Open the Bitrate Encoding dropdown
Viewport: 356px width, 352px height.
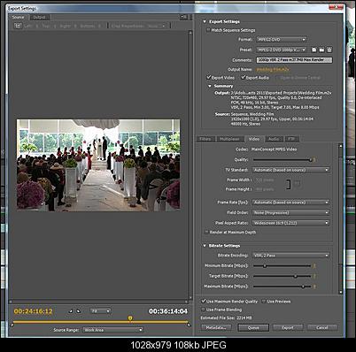pos(290,256)
